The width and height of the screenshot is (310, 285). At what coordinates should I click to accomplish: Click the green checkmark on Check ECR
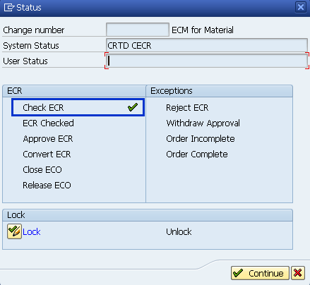[x=133, y=107]
